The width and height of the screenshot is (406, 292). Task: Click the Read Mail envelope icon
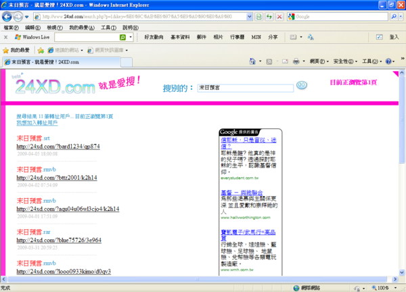tap(285, 62)
